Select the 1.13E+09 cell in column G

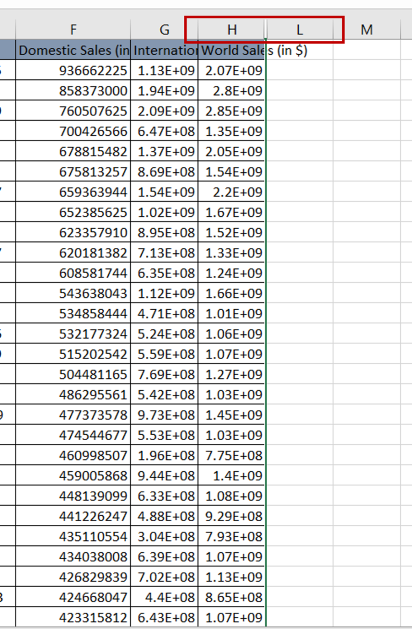point(165,70)
